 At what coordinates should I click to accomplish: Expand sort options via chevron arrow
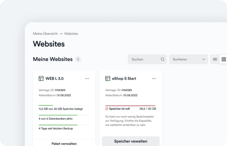tap(204, 59)
